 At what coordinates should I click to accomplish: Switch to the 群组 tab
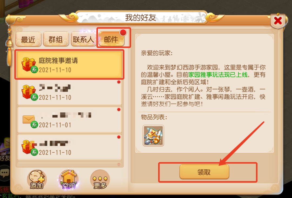point(56,39)
